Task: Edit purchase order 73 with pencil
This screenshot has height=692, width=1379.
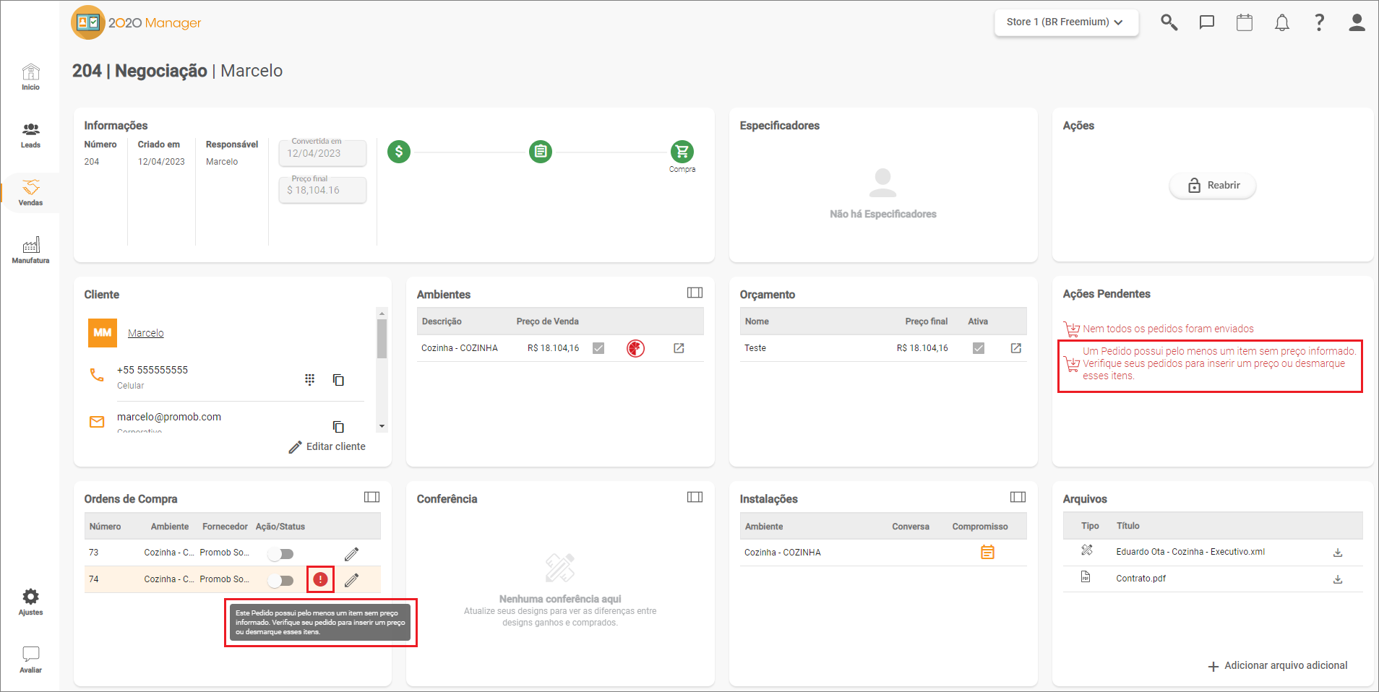Action: click(351, 554)
